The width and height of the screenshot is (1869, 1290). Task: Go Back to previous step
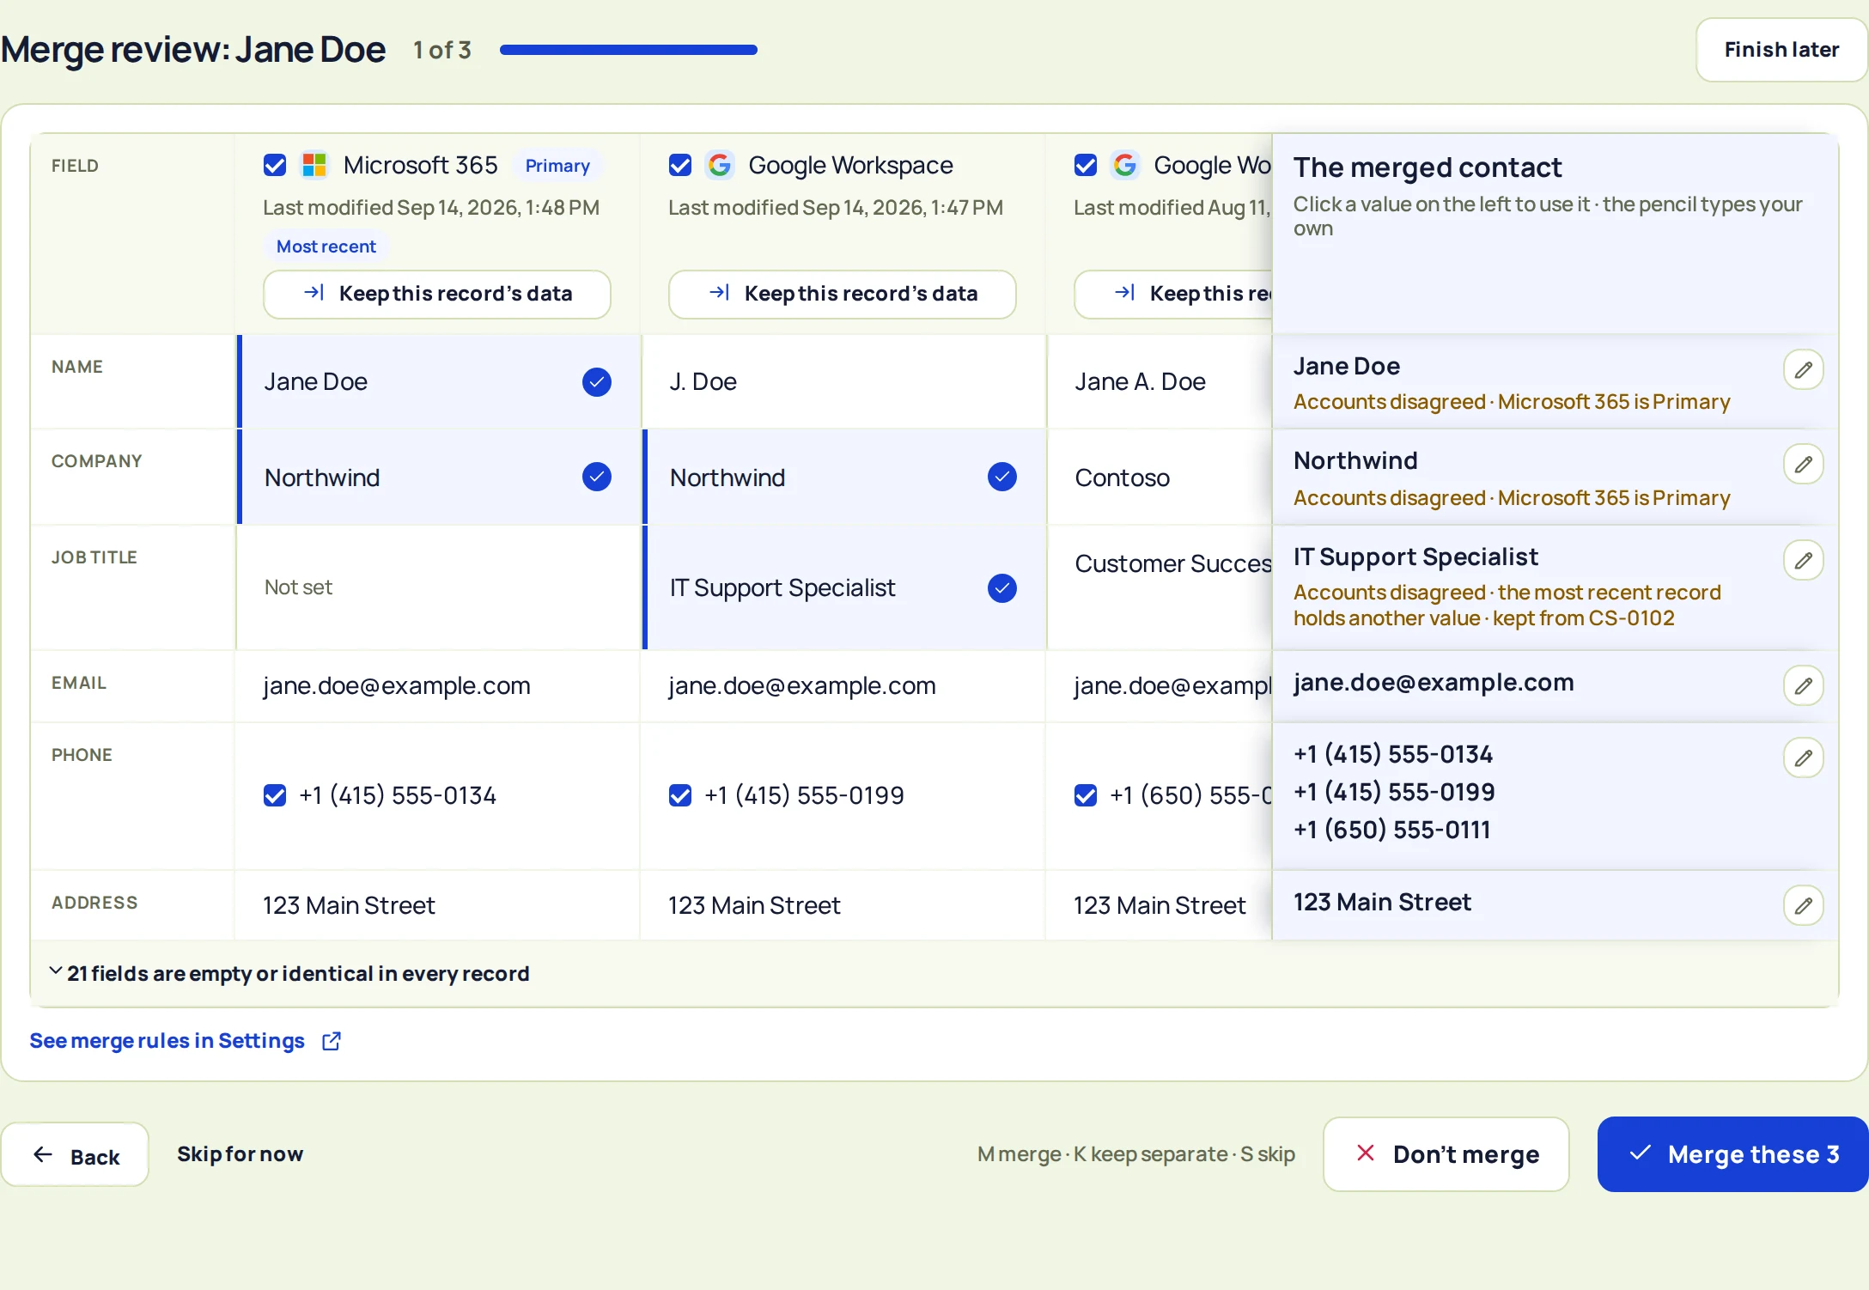pyautogui.click(x=76, y=1155)
